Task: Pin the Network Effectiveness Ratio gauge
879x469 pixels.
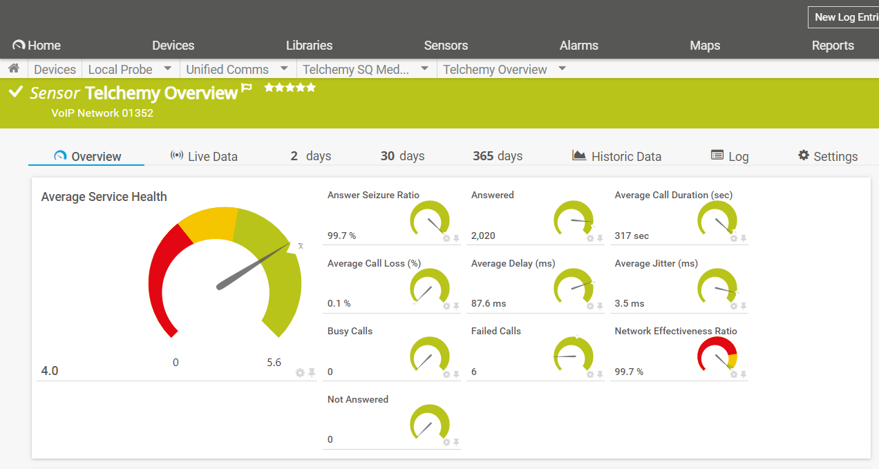Action: [x=744, y=374]
